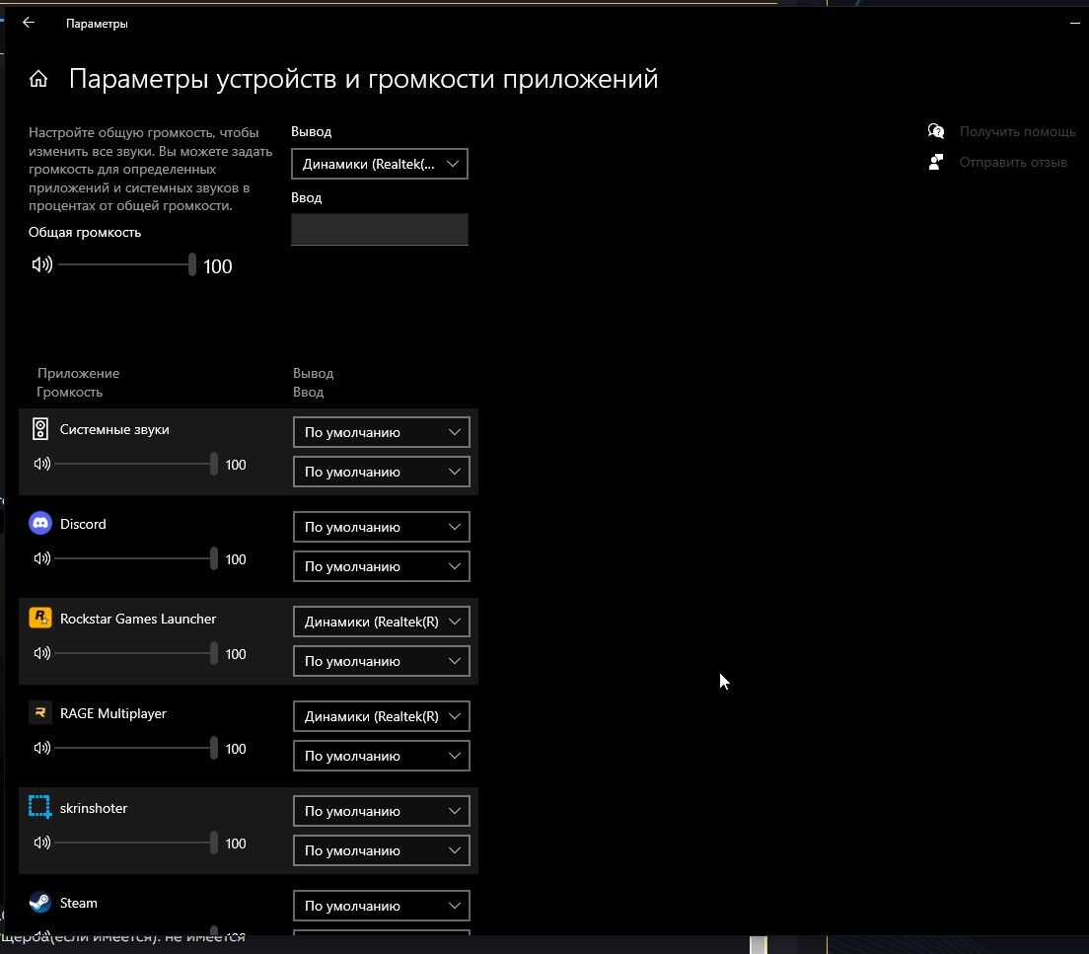This screenshot has height=954, width=1089.
Task: Click the Rockstar Games Launcher label
Action: coord(137,619)
